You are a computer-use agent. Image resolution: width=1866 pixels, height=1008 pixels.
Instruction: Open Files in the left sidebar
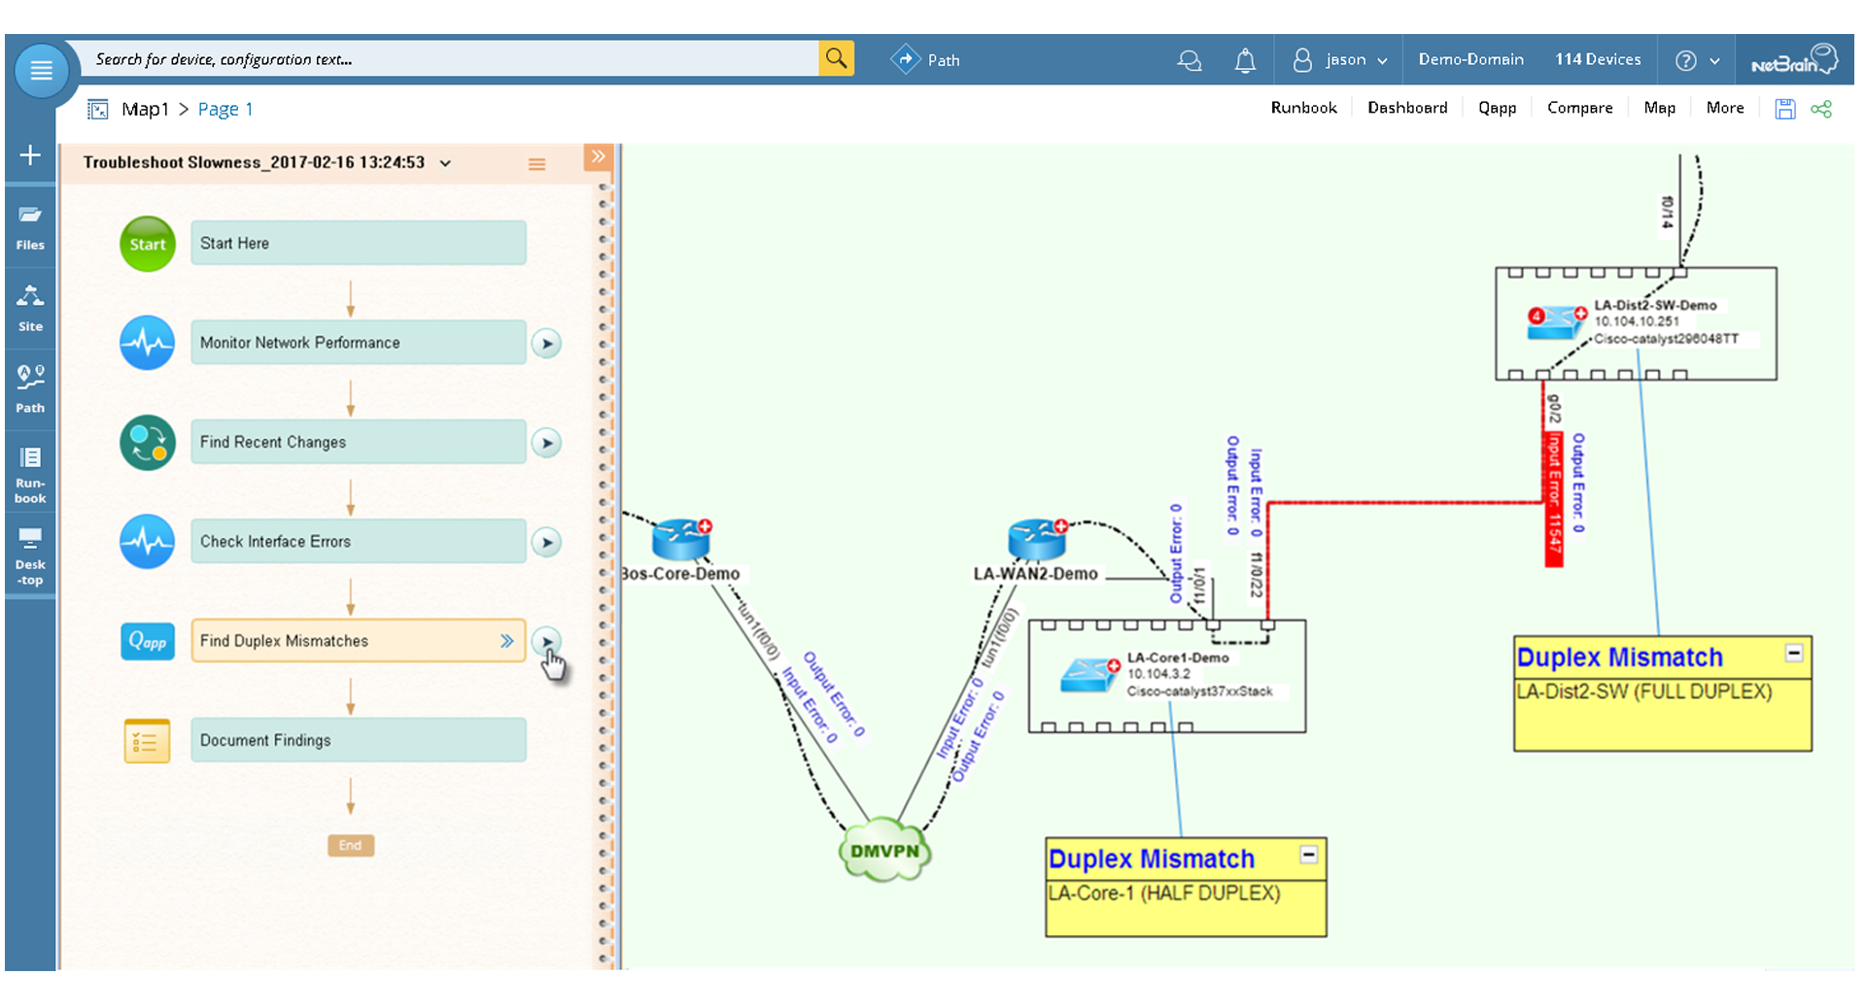30,227
